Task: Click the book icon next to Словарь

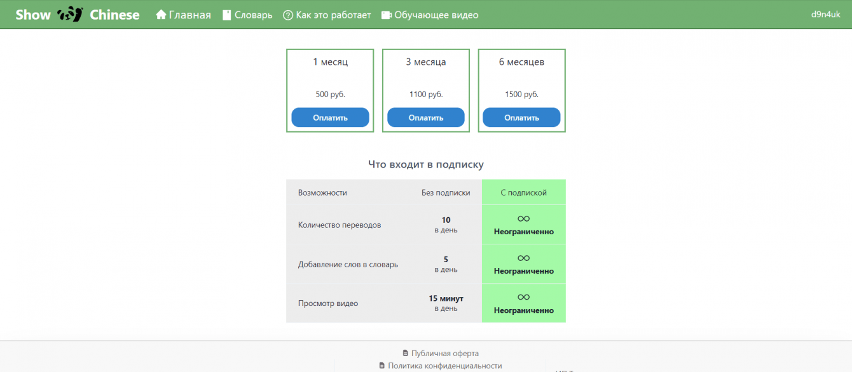Action: [227, 15]
